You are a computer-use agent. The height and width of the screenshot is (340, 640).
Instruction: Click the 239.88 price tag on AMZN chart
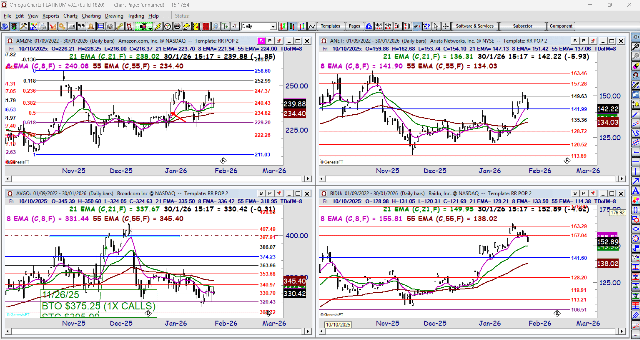point(295,104)
